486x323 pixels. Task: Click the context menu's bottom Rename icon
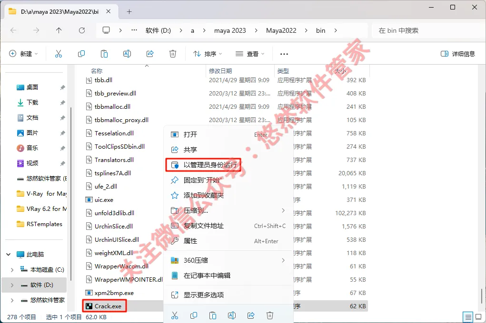click(232, 315)
